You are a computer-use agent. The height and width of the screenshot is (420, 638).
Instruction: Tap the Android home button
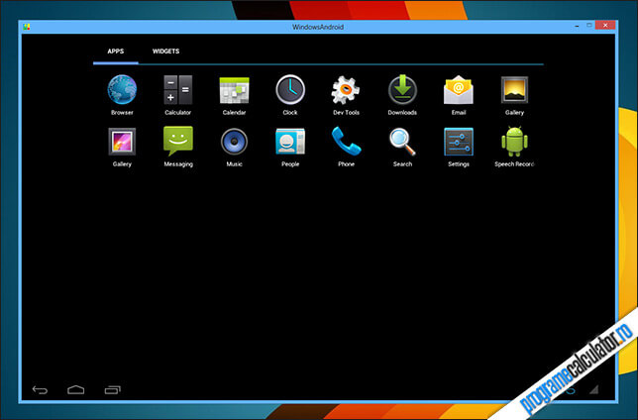[x=76, y=390]
